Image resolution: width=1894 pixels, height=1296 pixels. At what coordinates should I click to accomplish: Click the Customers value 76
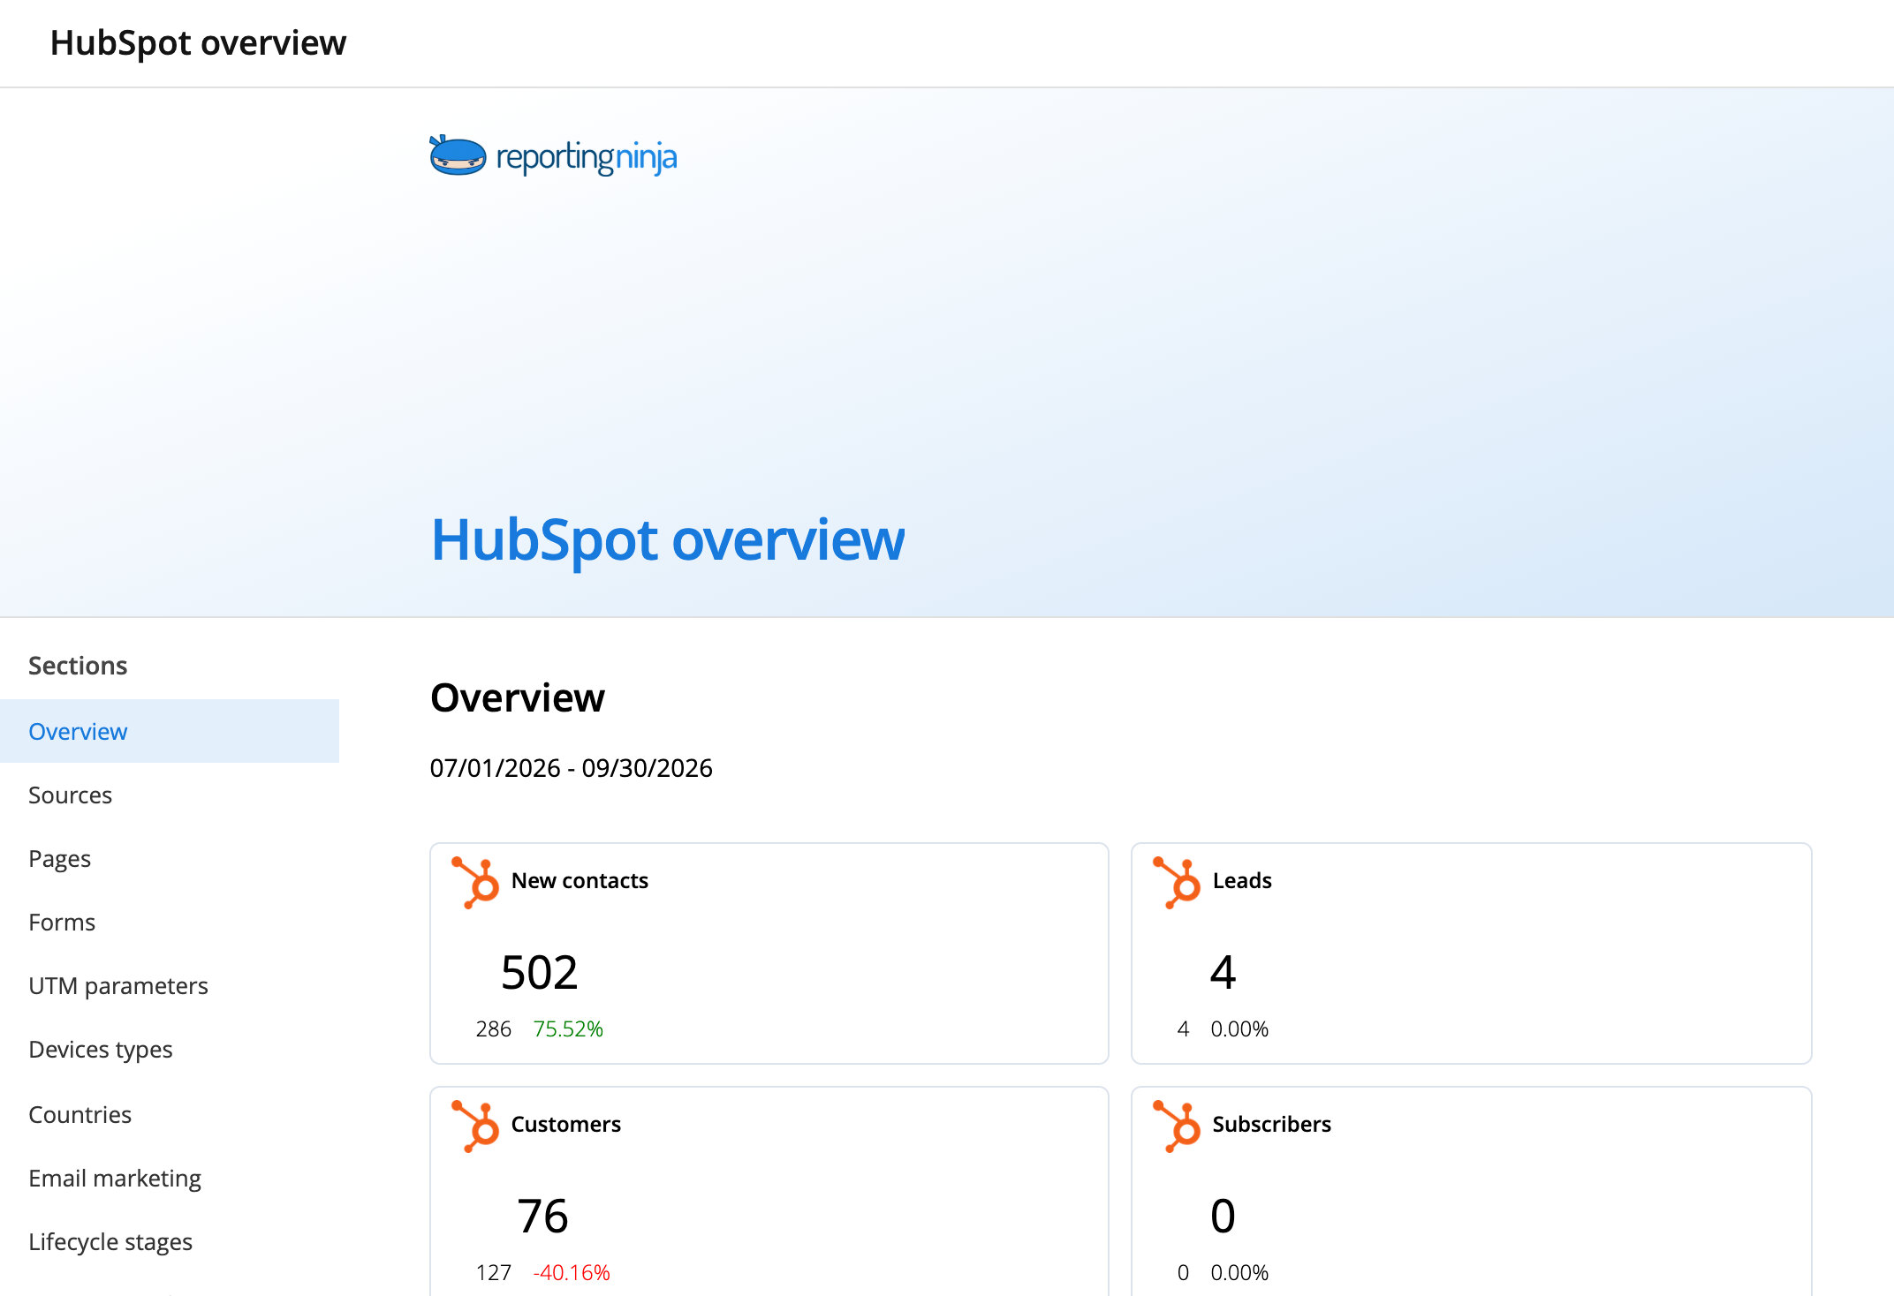pos(542,1216)
